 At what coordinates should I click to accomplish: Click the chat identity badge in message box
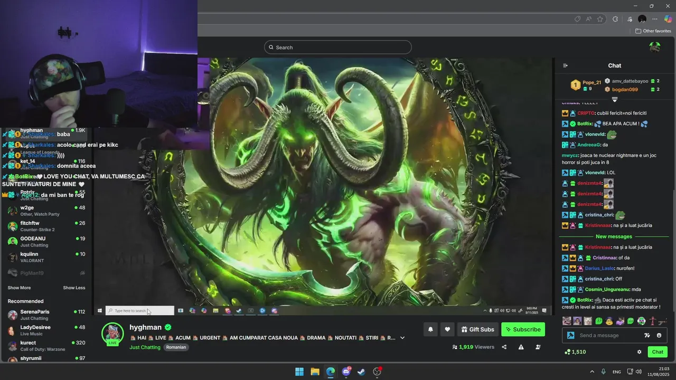click(570, 335)
